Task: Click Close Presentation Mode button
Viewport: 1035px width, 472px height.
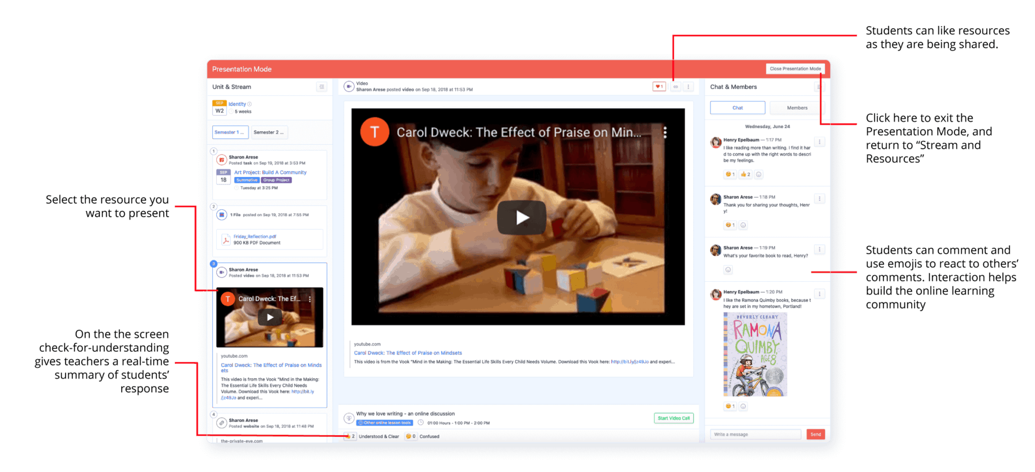Action: click(795, 69)
